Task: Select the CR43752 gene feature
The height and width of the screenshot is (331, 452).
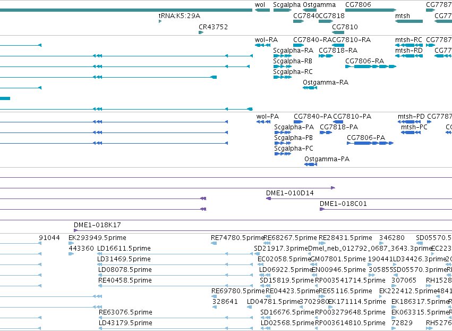Action: [201, 32]
